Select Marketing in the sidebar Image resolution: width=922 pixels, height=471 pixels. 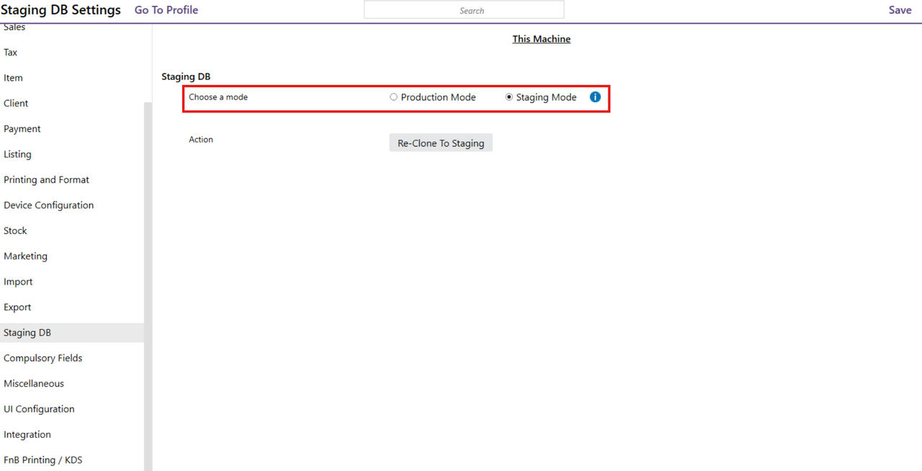pyautogui.click(x=25, y=256)
